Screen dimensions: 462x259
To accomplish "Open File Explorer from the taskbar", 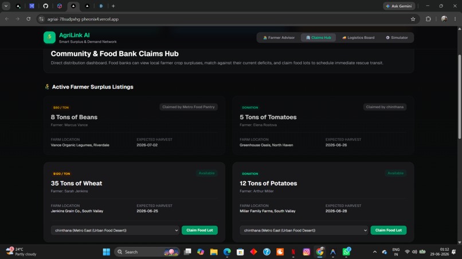I will [214, 252].
